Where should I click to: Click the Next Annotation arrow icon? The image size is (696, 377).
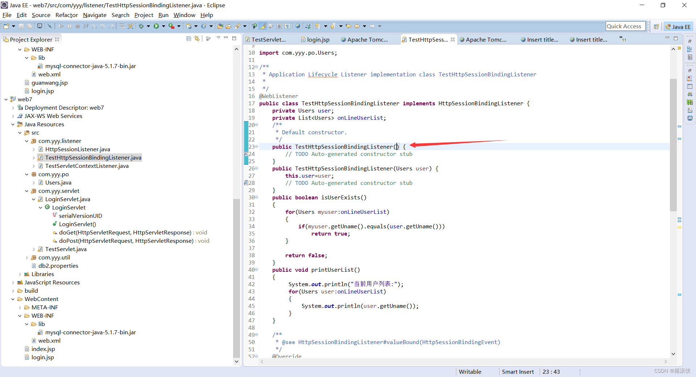click(318, 26)
